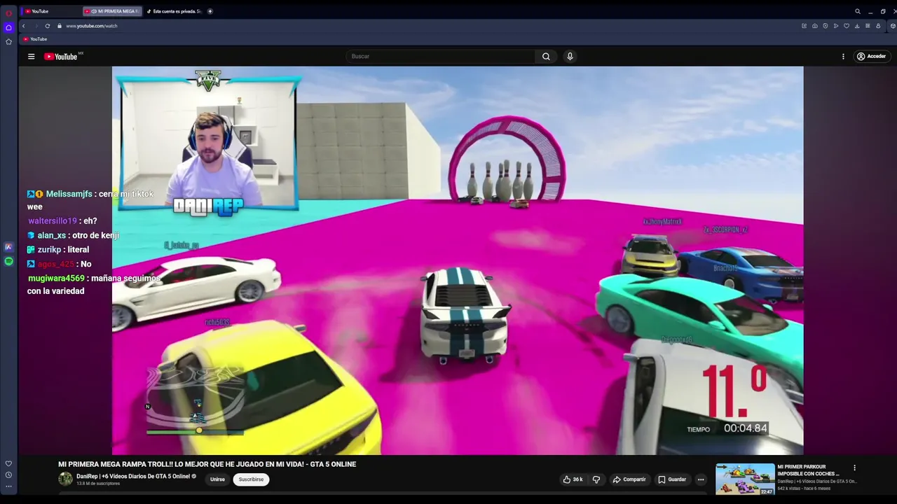
Task: Open MI PRIMER PARKOUR IMPOSIBLE video title
Action: pyautogui.click(x=808, y=470)
